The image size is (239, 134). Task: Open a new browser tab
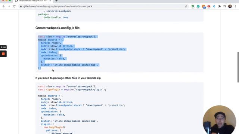point(56,1)
